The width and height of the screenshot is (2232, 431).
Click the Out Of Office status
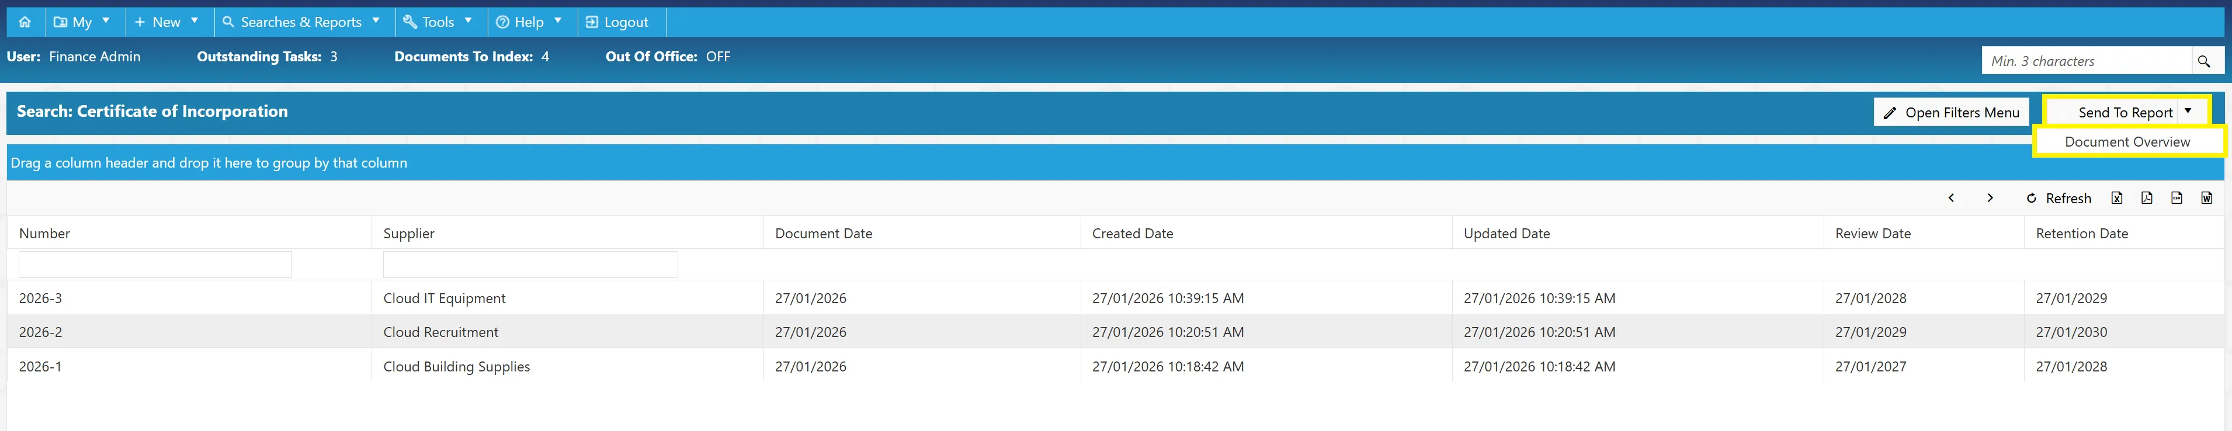coord(718,57)
